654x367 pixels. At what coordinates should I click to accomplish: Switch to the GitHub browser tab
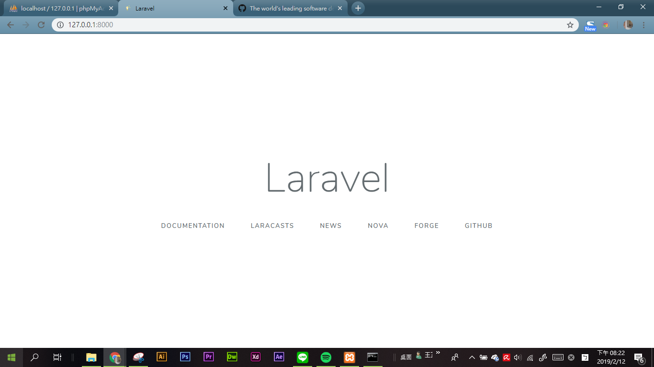(x=290, y=9)
